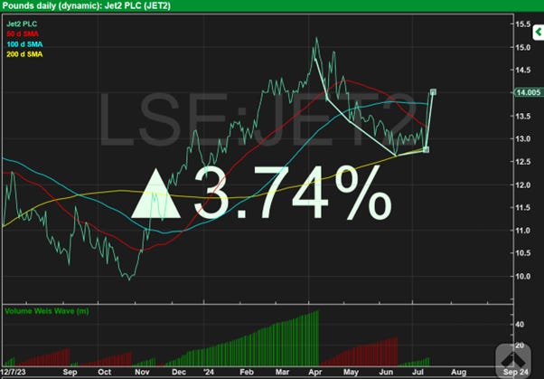544x379 pixels.
Task: Click the Volume Weis Wave (m) label
Action: pos(47,311)
